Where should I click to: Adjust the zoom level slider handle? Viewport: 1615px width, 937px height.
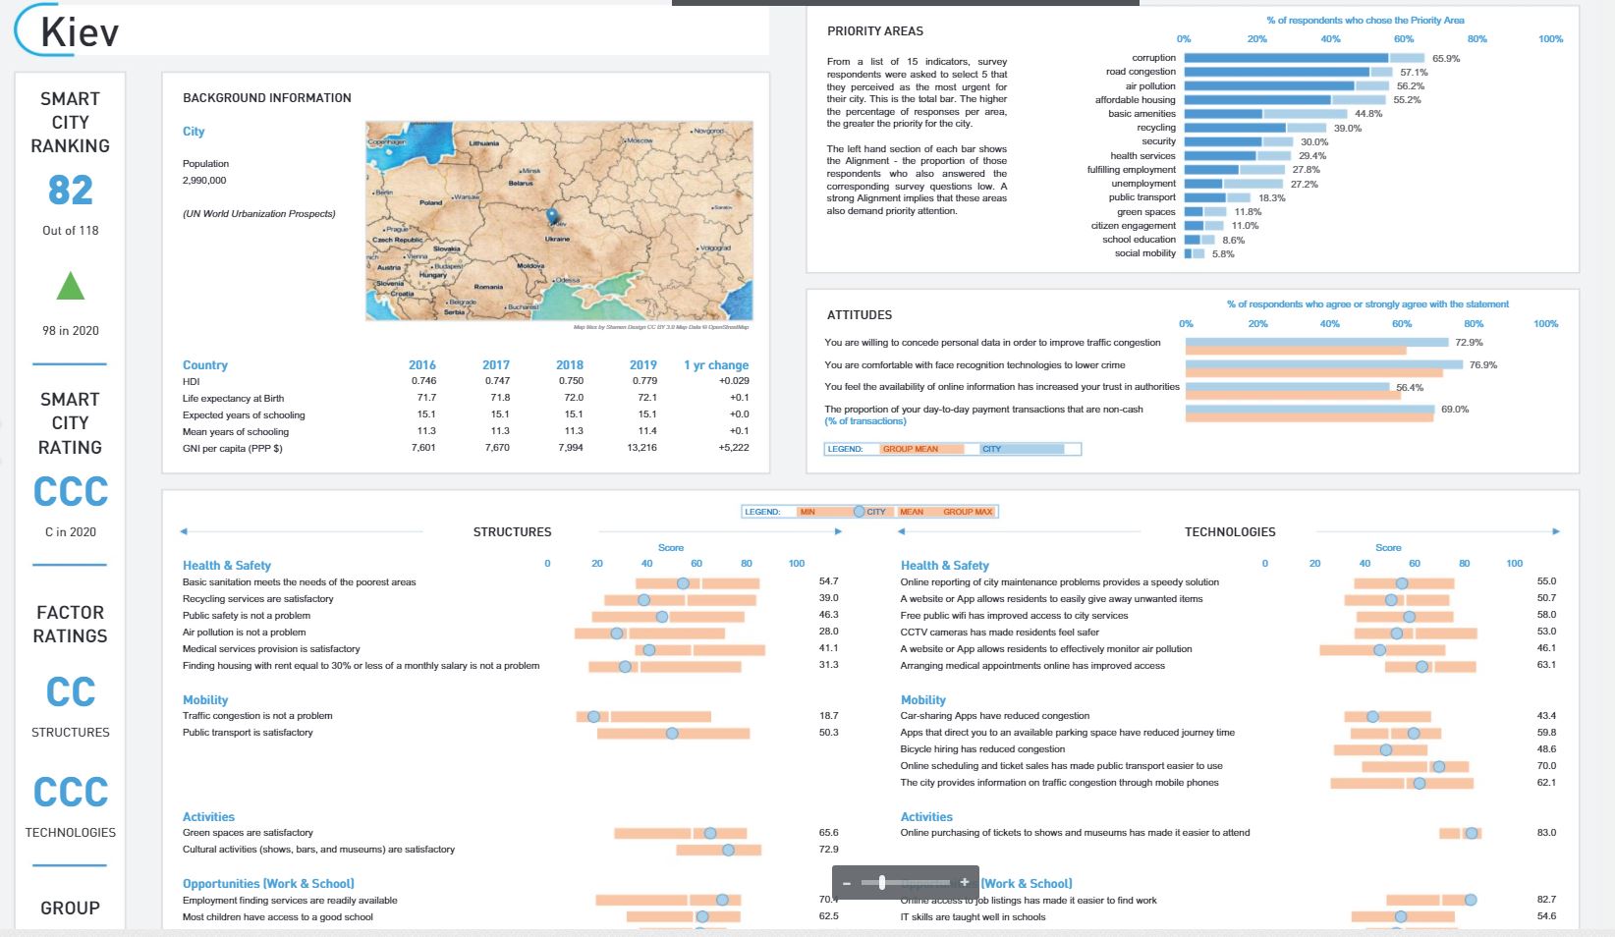point(882,883)
